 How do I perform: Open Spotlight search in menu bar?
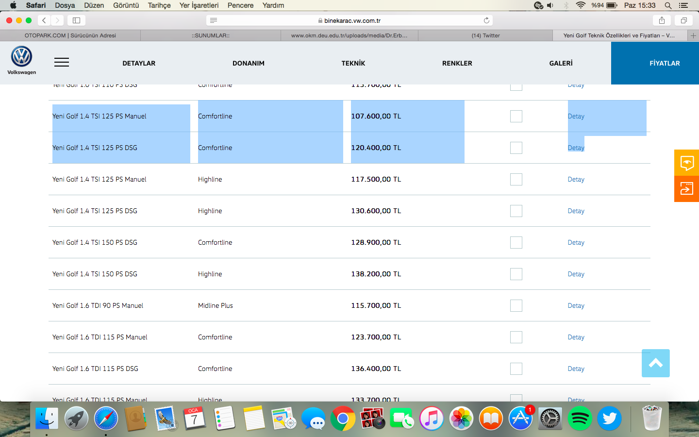coord(668,5)
